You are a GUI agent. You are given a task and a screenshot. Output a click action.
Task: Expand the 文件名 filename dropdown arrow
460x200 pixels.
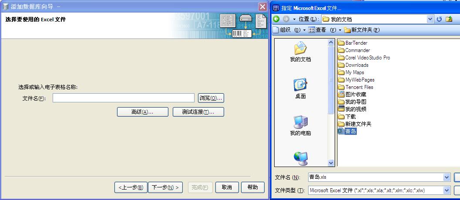click(447, 177)
